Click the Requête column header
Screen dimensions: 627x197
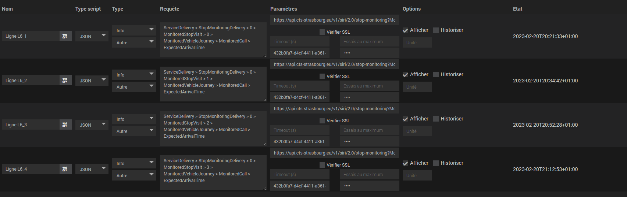click(170, 9)
